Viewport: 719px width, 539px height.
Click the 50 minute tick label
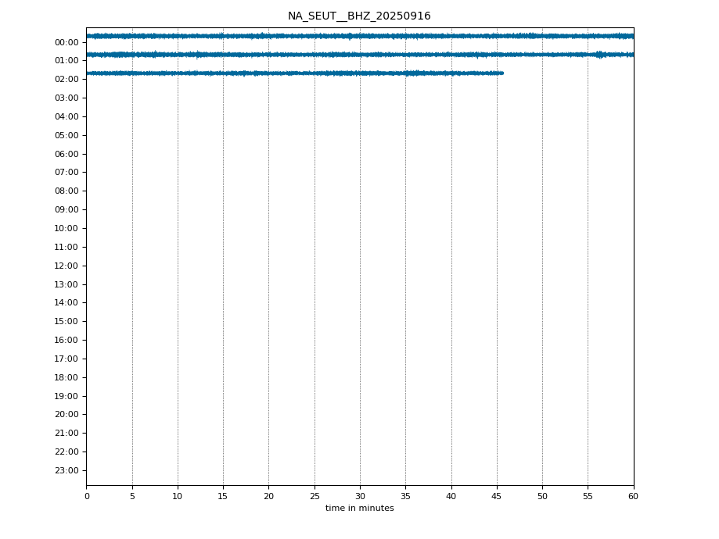(x=542, y=496)
